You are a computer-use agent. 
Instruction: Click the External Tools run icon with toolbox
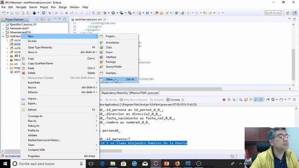(x=130, y=13)
